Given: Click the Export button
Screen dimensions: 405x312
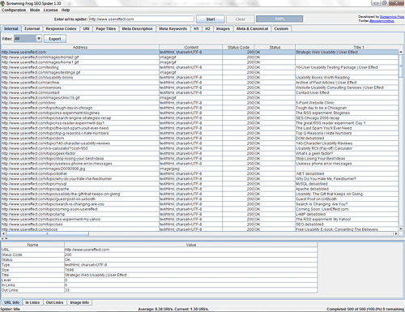Looking at the screenshot, I should [x=55, y=39].
